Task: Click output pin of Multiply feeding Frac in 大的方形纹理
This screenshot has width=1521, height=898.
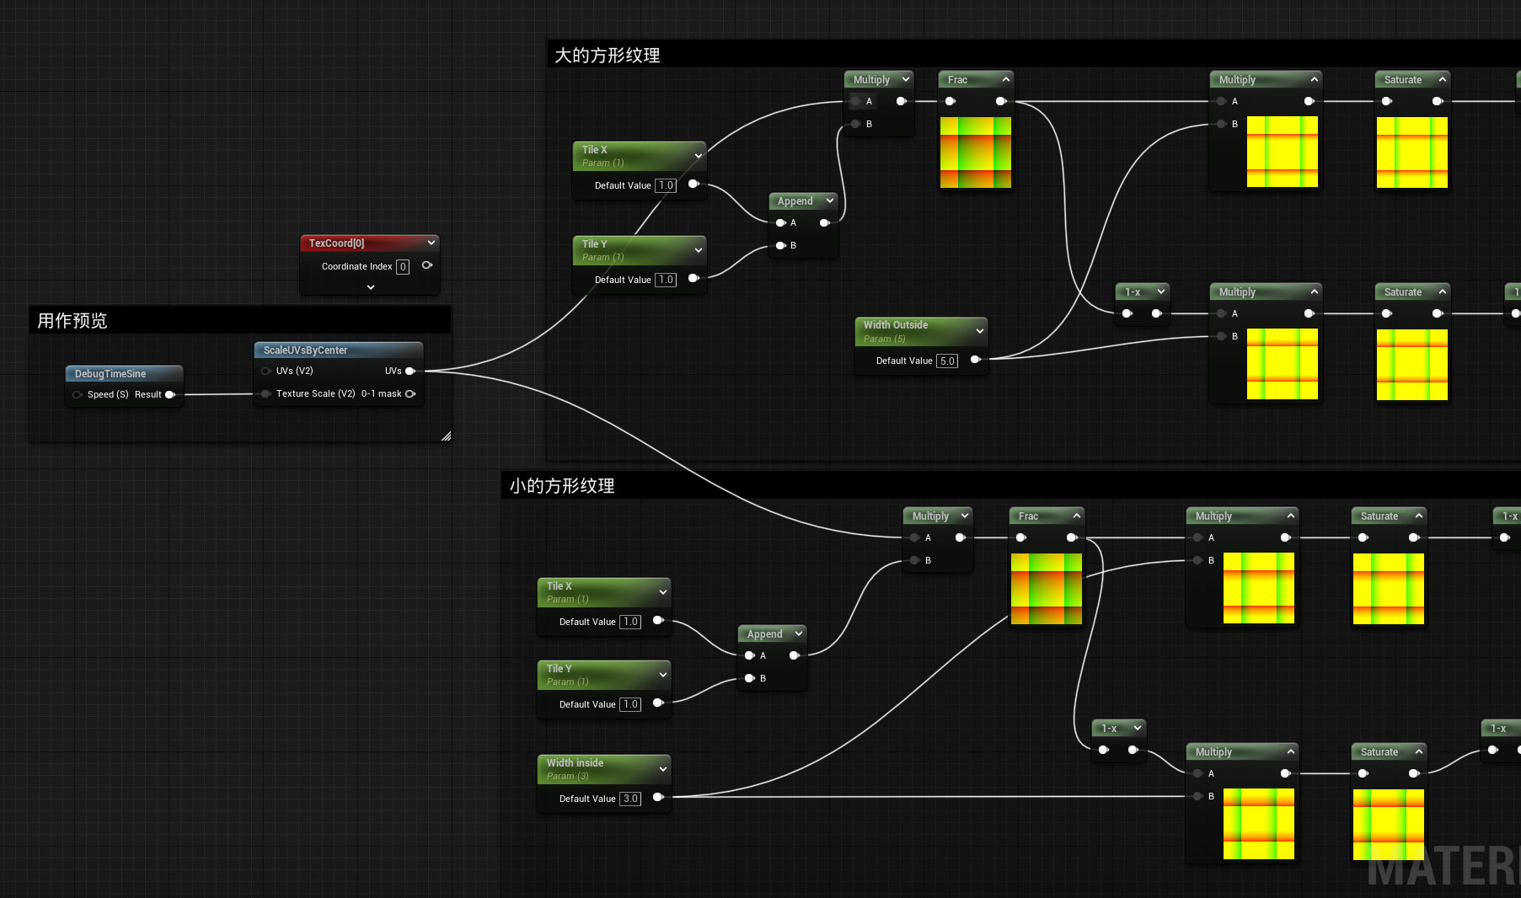Action: tap(902, 101)
